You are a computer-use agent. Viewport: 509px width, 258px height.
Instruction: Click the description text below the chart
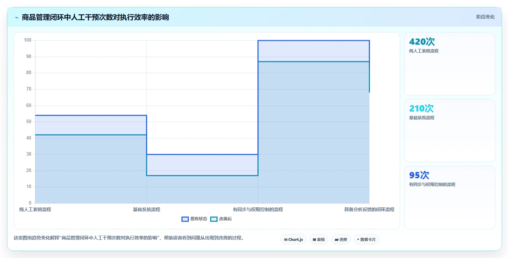[129, 238]
